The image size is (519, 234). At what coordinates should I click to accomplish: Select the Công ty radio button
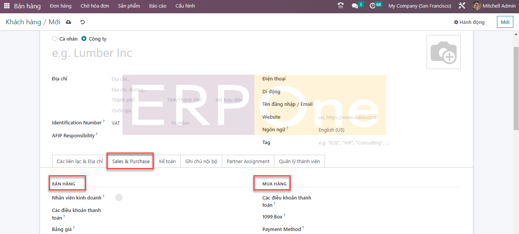point(84,39)
